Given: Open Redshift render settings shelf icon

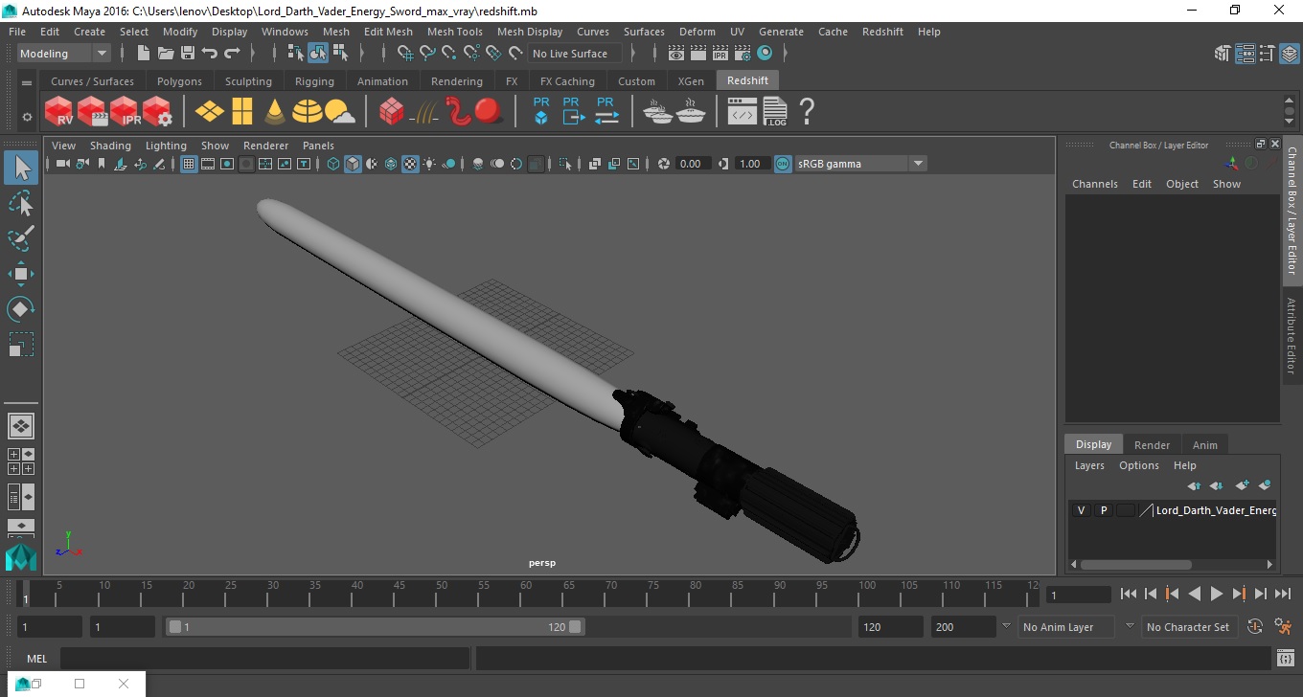Looking at the screenshot, I should coord(157,111).
